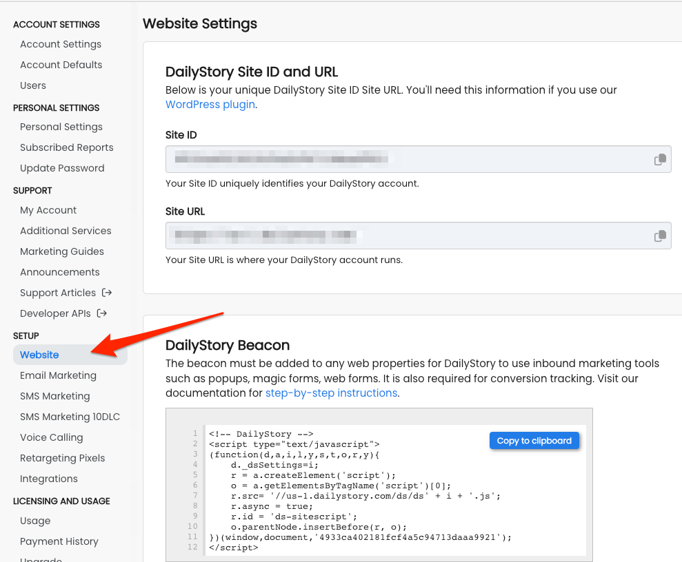View Usage under Licensing
The height and width of the screenshot is (562, 682).
click(35, 521)
